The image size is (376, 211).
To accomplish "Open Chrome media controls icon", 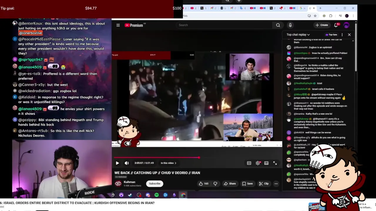I will click(340, 16).
